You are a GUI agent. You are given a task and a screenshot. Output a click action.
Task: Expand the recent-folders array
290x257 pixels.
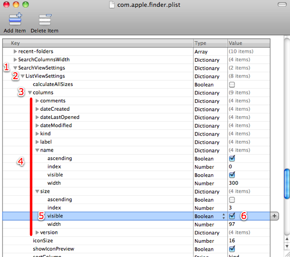coord(15,52)
